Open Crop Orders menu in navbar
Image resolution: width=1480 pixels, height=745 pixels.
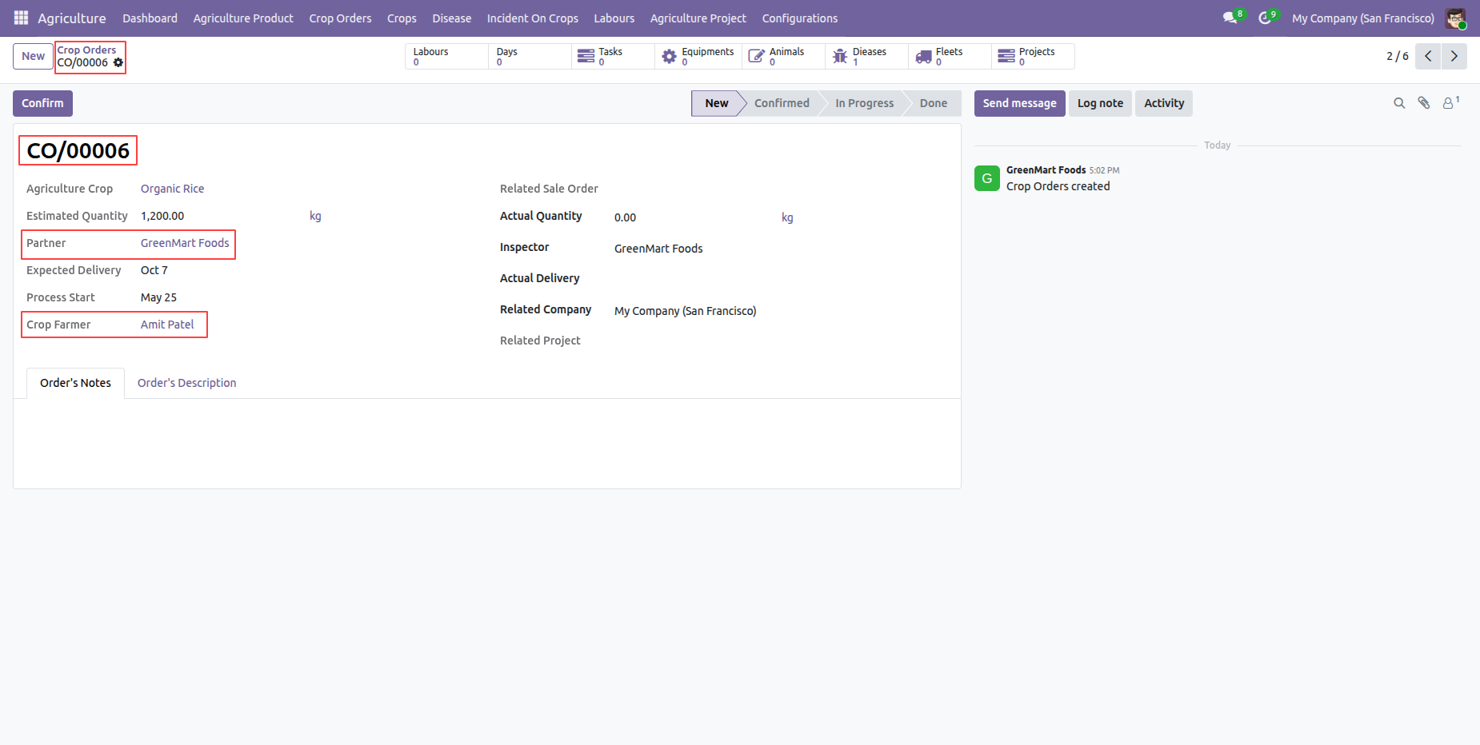pos(340,18)
